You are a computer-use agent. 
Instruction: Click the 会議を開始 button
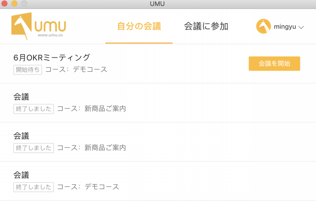[274, 63]
